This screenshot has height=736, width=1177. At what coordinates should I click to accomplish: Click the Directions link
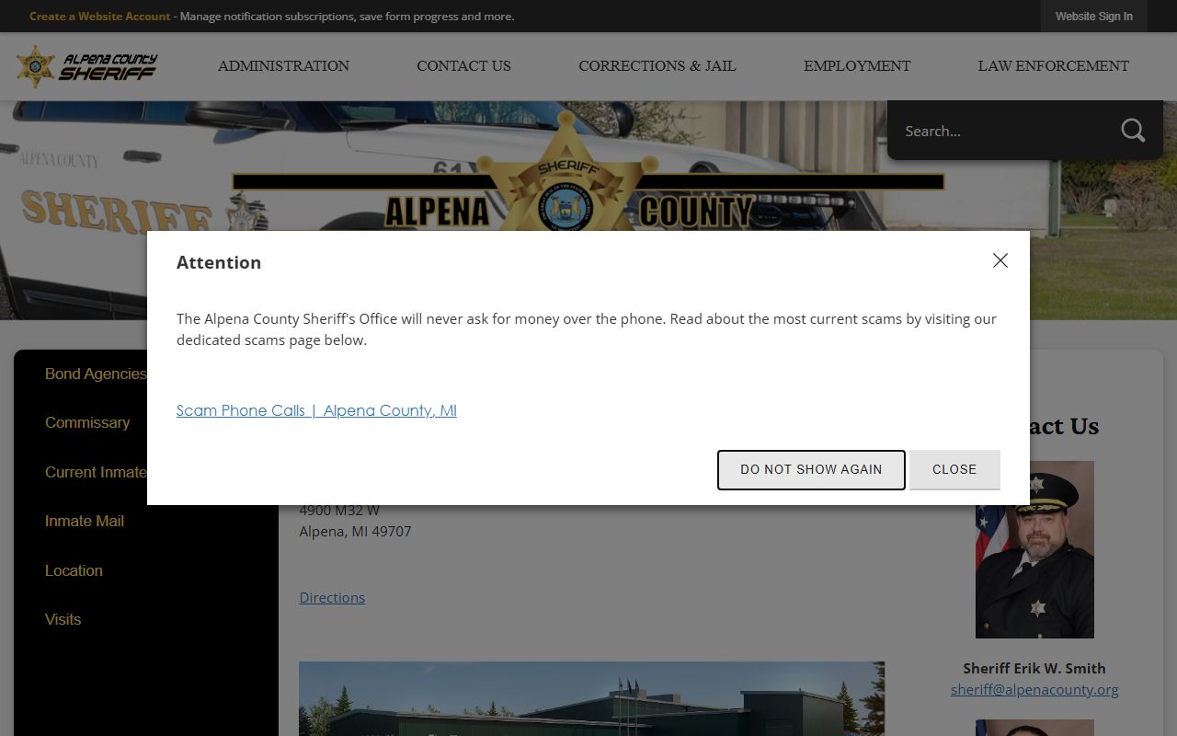[x=332, y=597]
